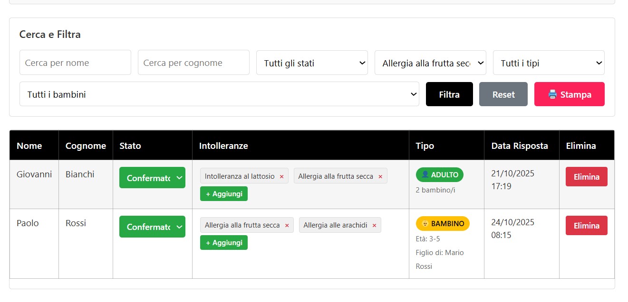Remove Allergia alla frutta secca from Giovanni
Viewport: 628px width, 302px height.
click(x=380, y=176)
